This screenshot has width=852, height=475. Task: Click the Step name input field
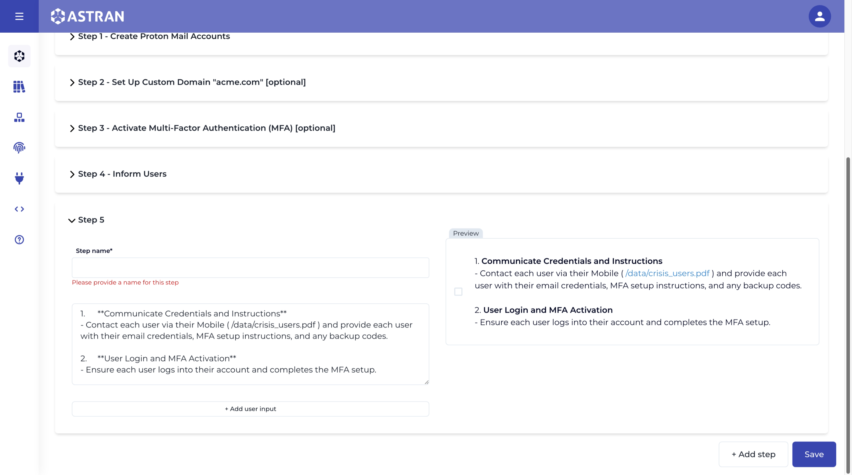point(250,268)
